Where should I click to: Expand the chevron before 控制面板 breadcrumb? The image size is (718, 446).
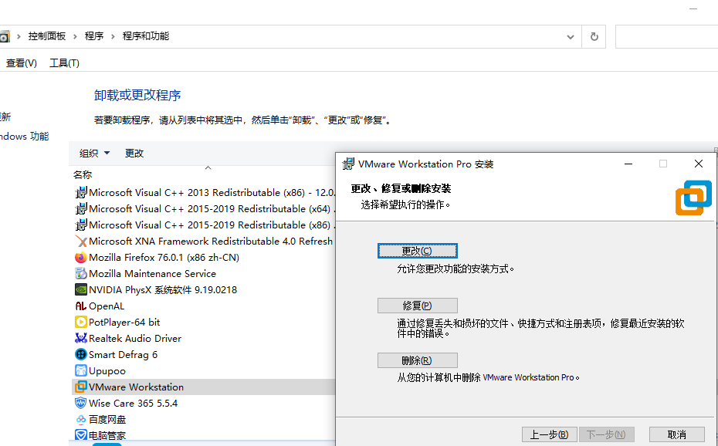pyautogui.click(x=19, y=36)
